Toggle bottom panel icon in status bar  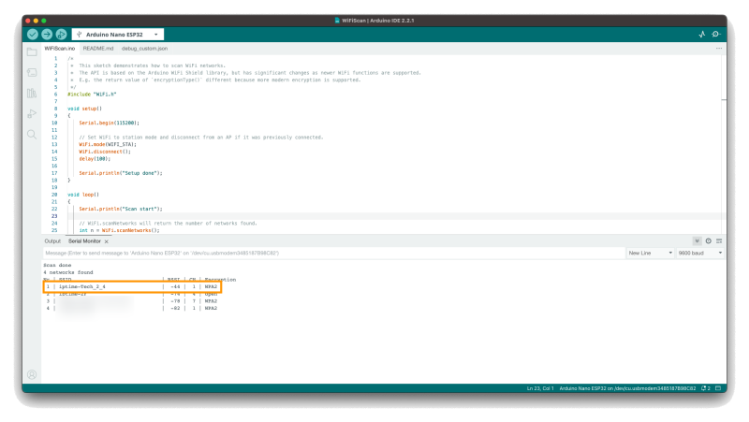point(718,388)
